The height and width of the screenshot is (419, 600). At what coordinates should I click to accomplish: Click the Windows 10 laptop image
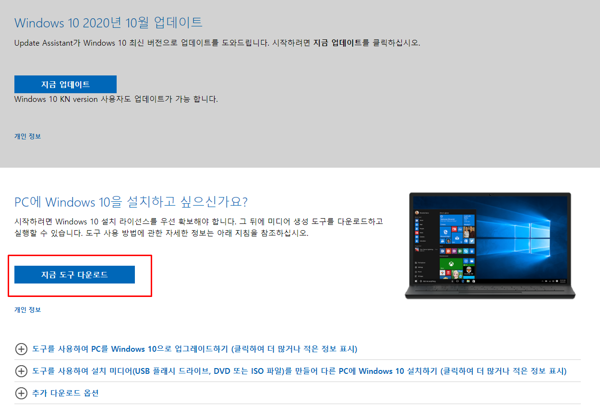490,246
